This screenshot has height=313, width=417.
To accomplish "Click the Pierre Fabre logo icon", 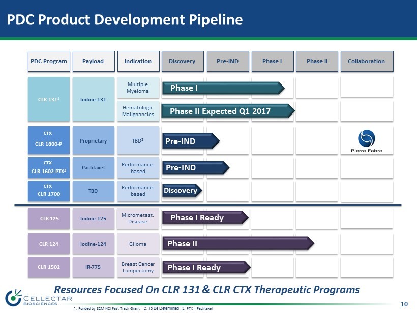I will click(x=366, y=137).
